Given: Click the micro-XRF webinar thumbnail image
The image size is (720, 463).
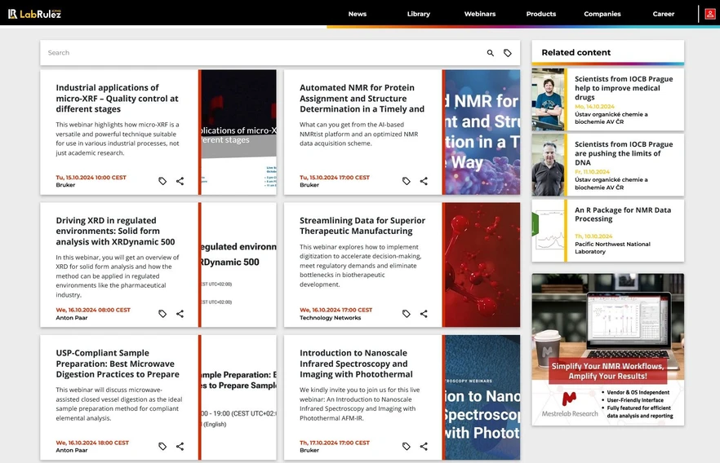Looking at the screenshot, I should click(x=238, y=132).
